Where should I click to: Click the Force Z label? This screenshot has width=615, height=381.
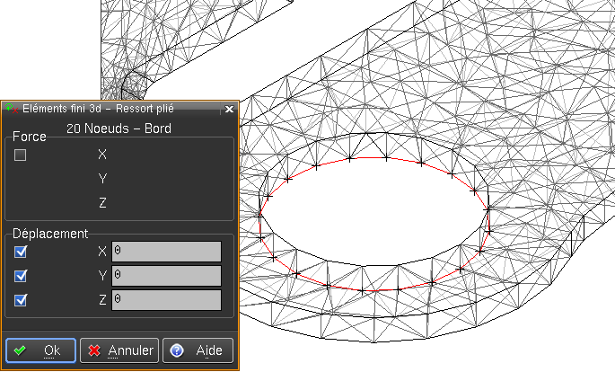coord(102,203)
